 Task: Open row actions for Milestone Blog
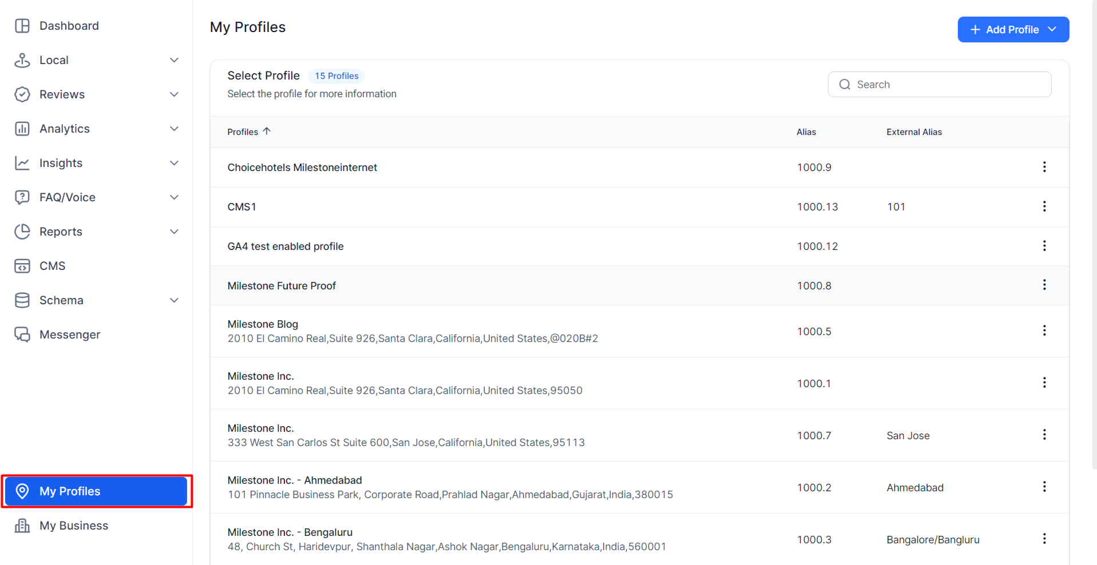(x=1044, y=331)
